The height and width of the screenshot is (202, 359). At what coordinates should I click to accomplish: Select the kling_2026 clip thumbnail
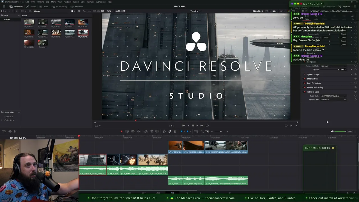29,43
